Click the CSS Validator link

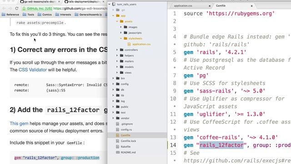tap(33, 70)
